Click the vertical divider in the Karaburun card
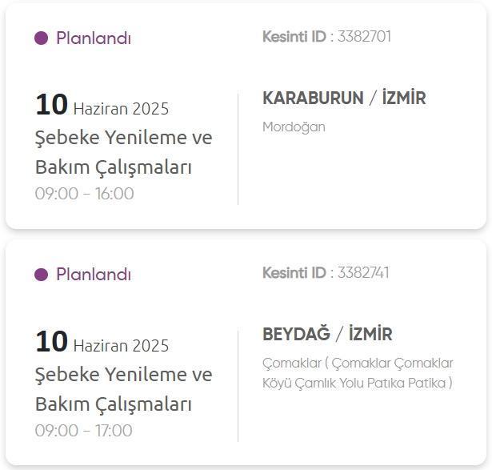The image size is (492, 470). [238, 149]
